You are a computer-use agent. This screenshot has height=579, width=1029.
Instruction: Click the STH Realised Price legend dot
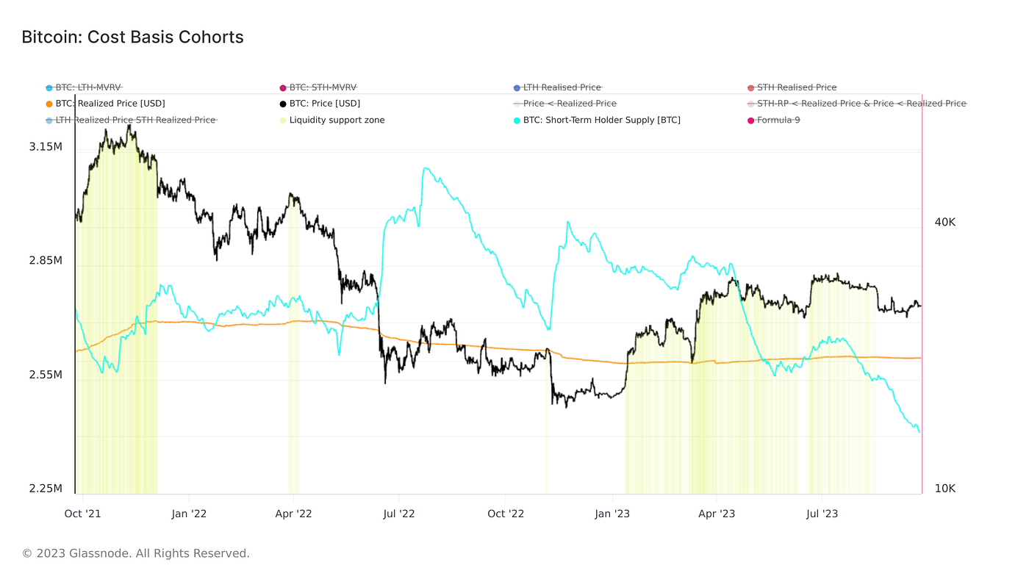(x=750, y=87)
